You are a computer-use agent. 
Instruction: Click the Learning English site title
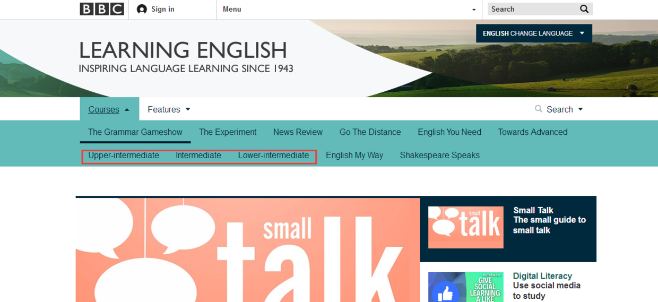click(183, 50)
